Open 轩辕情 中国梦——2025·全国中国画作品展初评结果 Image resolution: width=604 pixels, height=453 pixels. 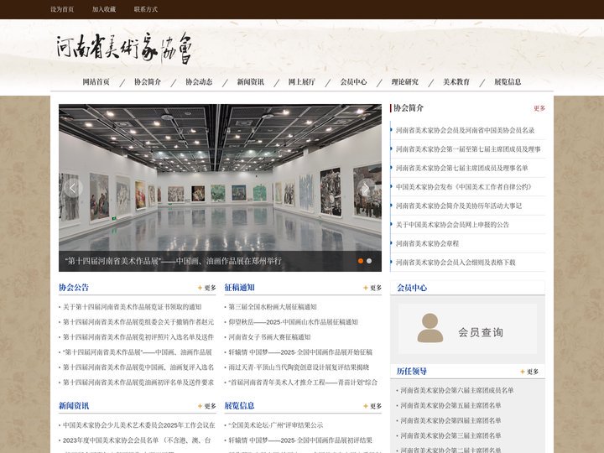click(300, 440)
